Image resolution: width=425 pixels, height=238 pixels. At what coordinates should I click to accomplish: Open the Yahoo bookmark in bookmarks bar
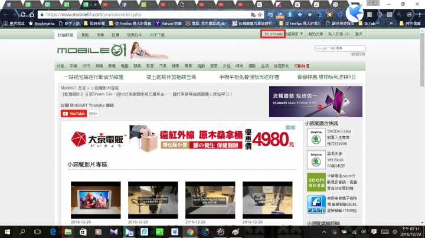click(x=168, y=24)
